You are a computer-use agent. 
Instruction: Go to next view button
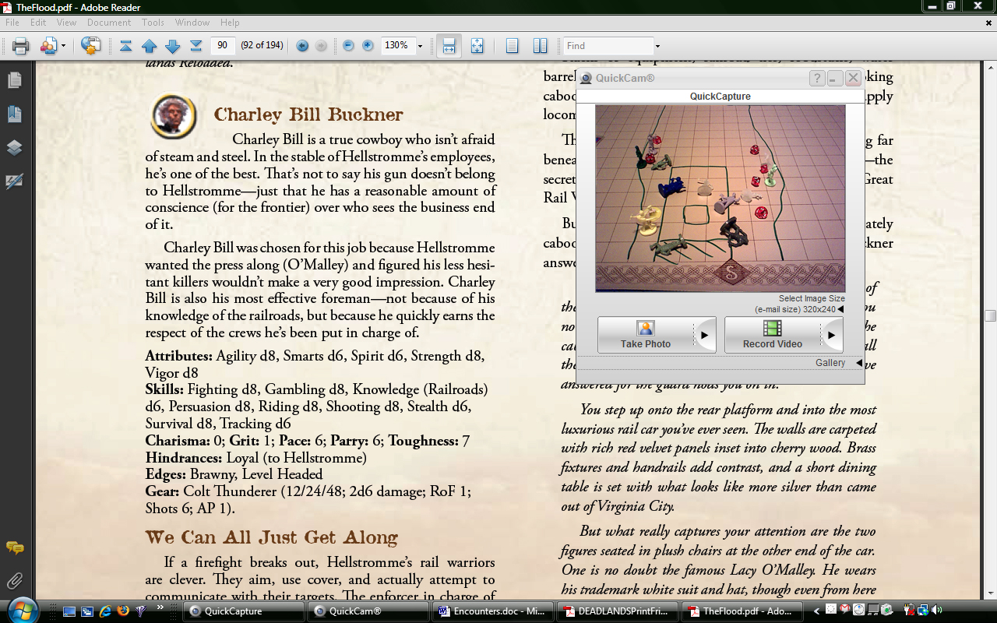tap(321, 46)
